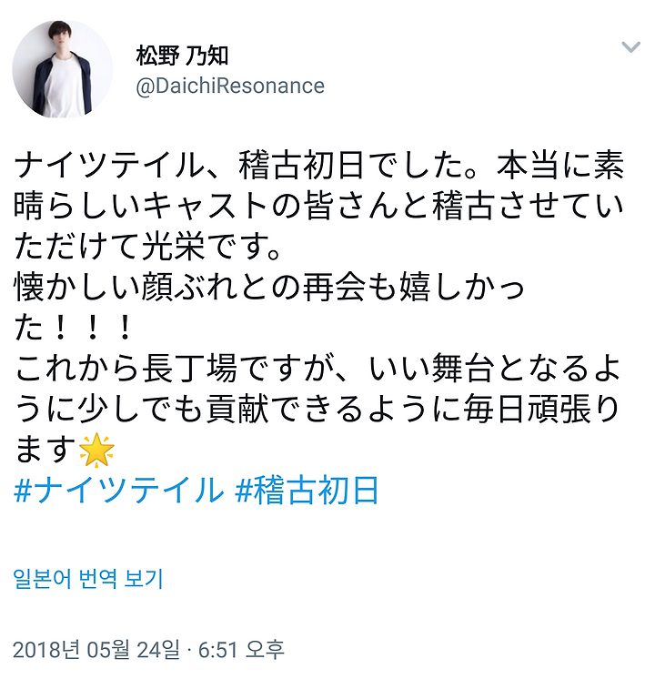Click the line ただけて光栄です。
The width and height of the screenshot is (655, 679).
tap(147, 247)
